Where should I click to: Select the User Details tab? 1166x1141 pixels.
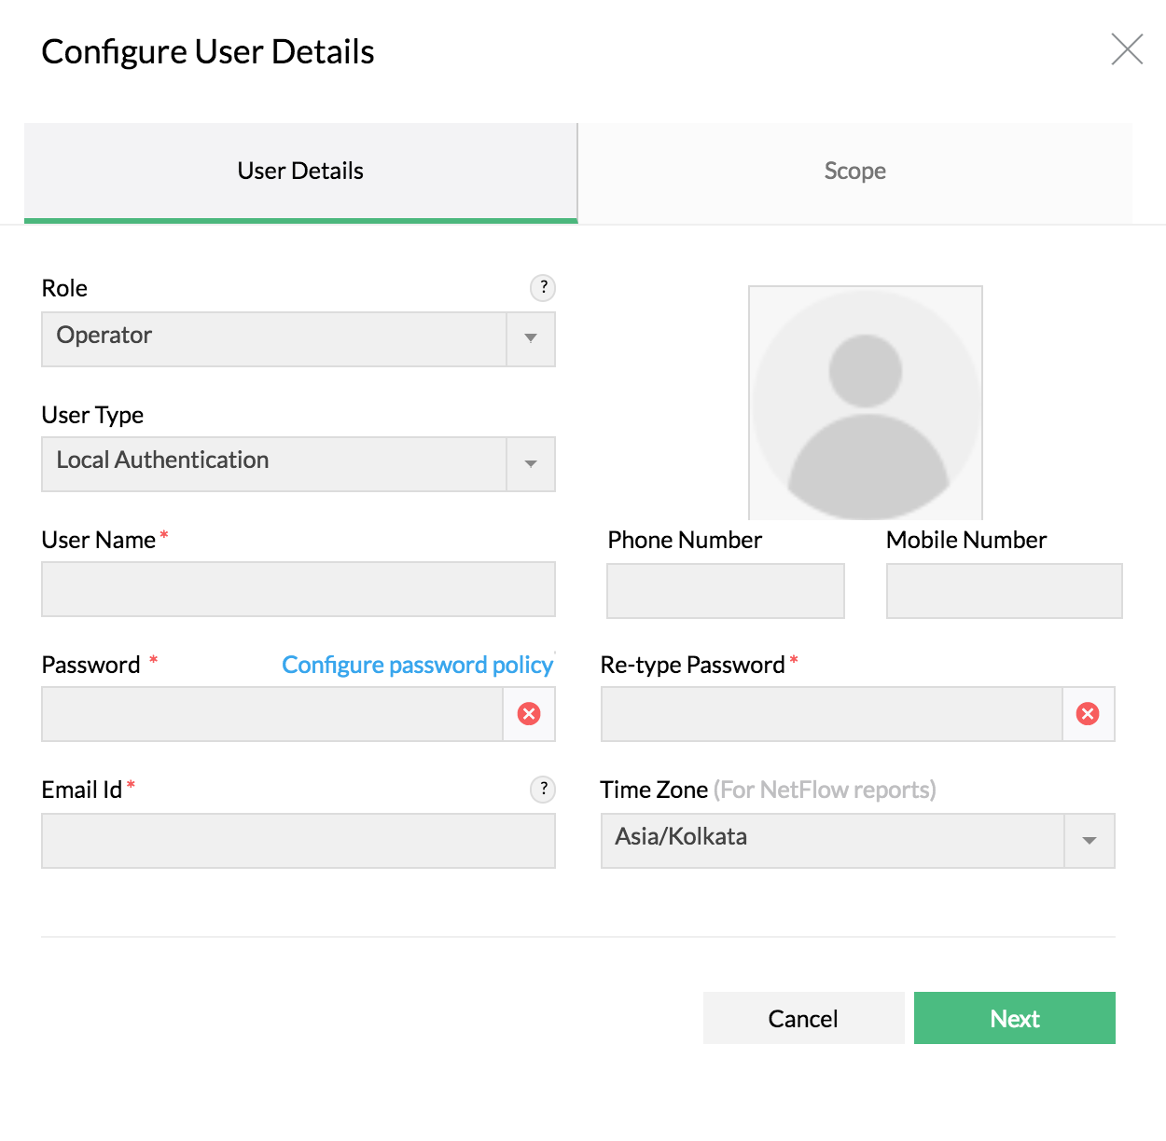point(299,171)
